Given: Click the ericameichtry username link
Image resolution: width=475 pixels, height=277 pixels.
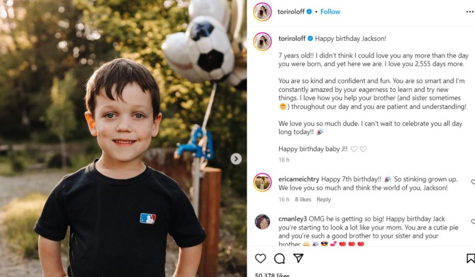Looking at the screenshot, I should tap(299, 179).
